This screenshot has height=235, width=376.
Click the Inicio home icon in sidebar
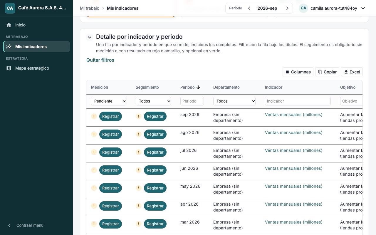pyautogui.click(x=9, y=25)
